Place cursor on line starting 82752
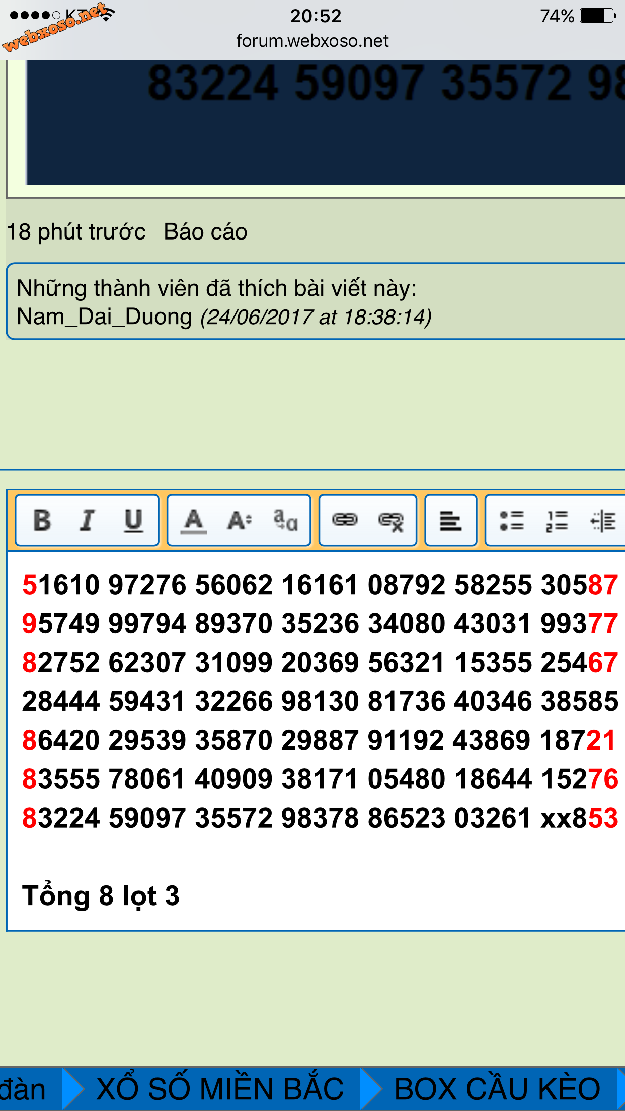Screen dimensions: 625x1111 pos(320,663)
